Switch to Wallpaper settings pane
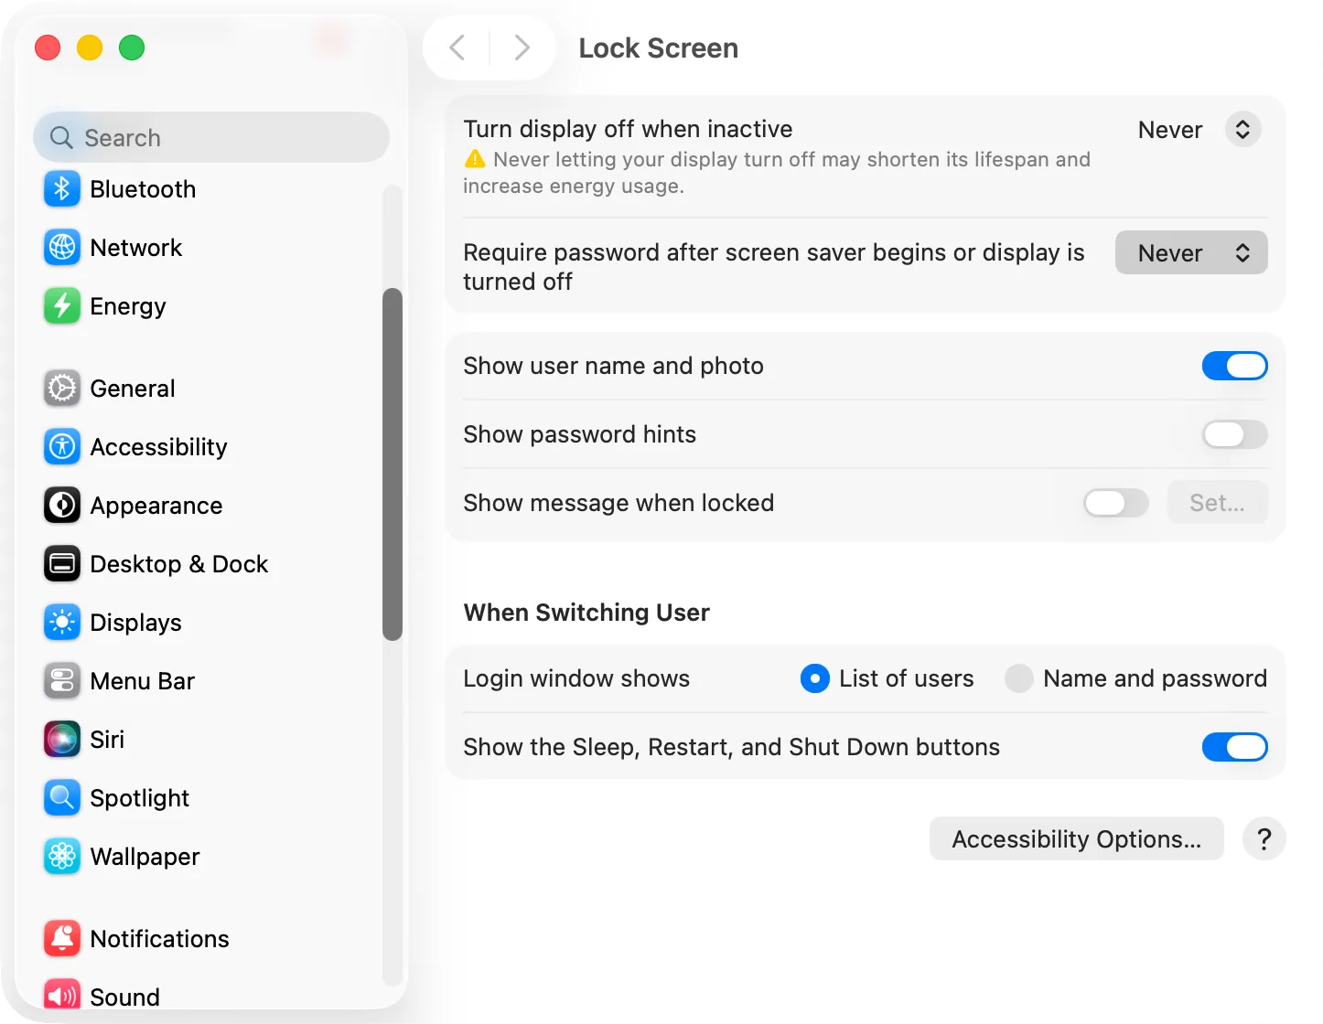 (x=212, y=857)
